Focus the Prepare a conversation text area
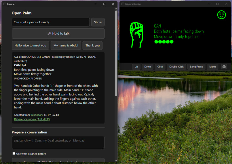 pyautogui.click(x=58, y=142)
